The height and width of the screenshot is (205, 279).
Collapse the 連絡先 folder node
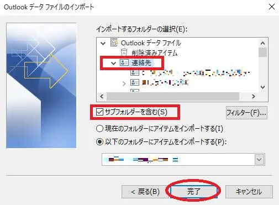pyautogui.click(x=113, y=64)
